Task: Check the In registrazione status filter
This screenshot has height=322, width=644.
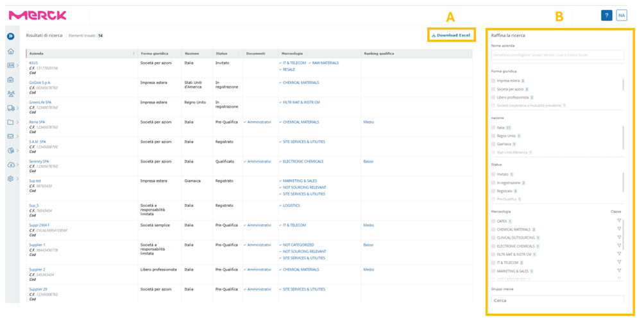Action: tap(493, 182)
